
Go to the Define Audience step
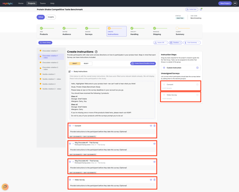70,31
